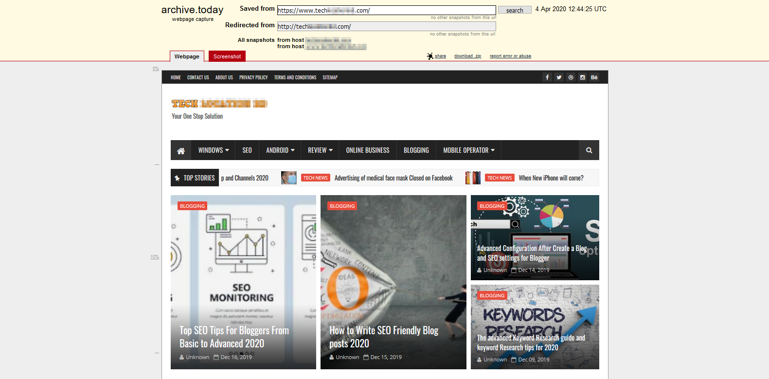Switch to the Webpage tab

187,56
